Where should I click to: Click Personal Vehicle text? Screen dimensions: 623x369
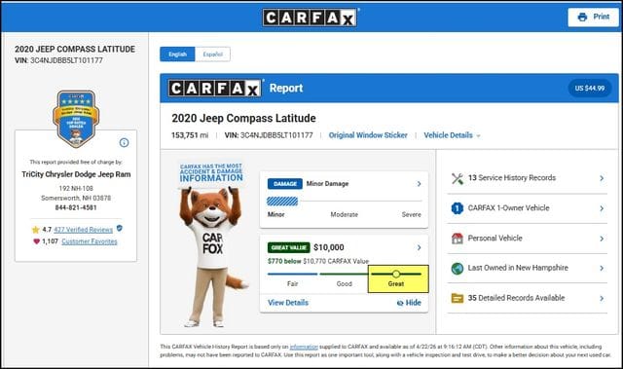click(495, 239)
